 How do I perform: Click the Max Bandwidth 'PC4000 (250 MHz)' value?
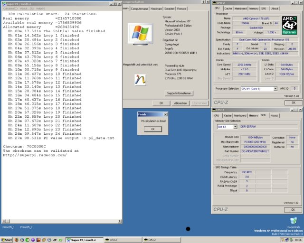point(255,142)
